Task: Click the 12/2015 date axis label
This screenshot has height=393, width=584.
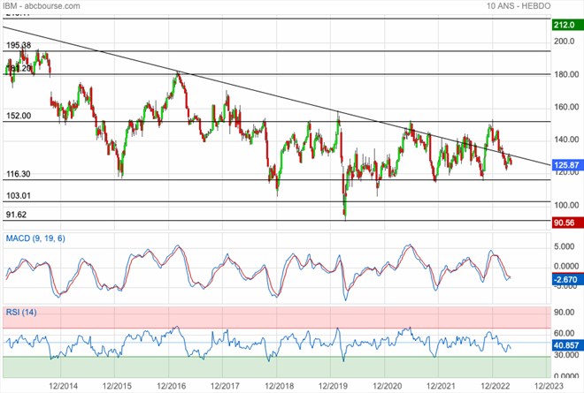Action: 117,386
